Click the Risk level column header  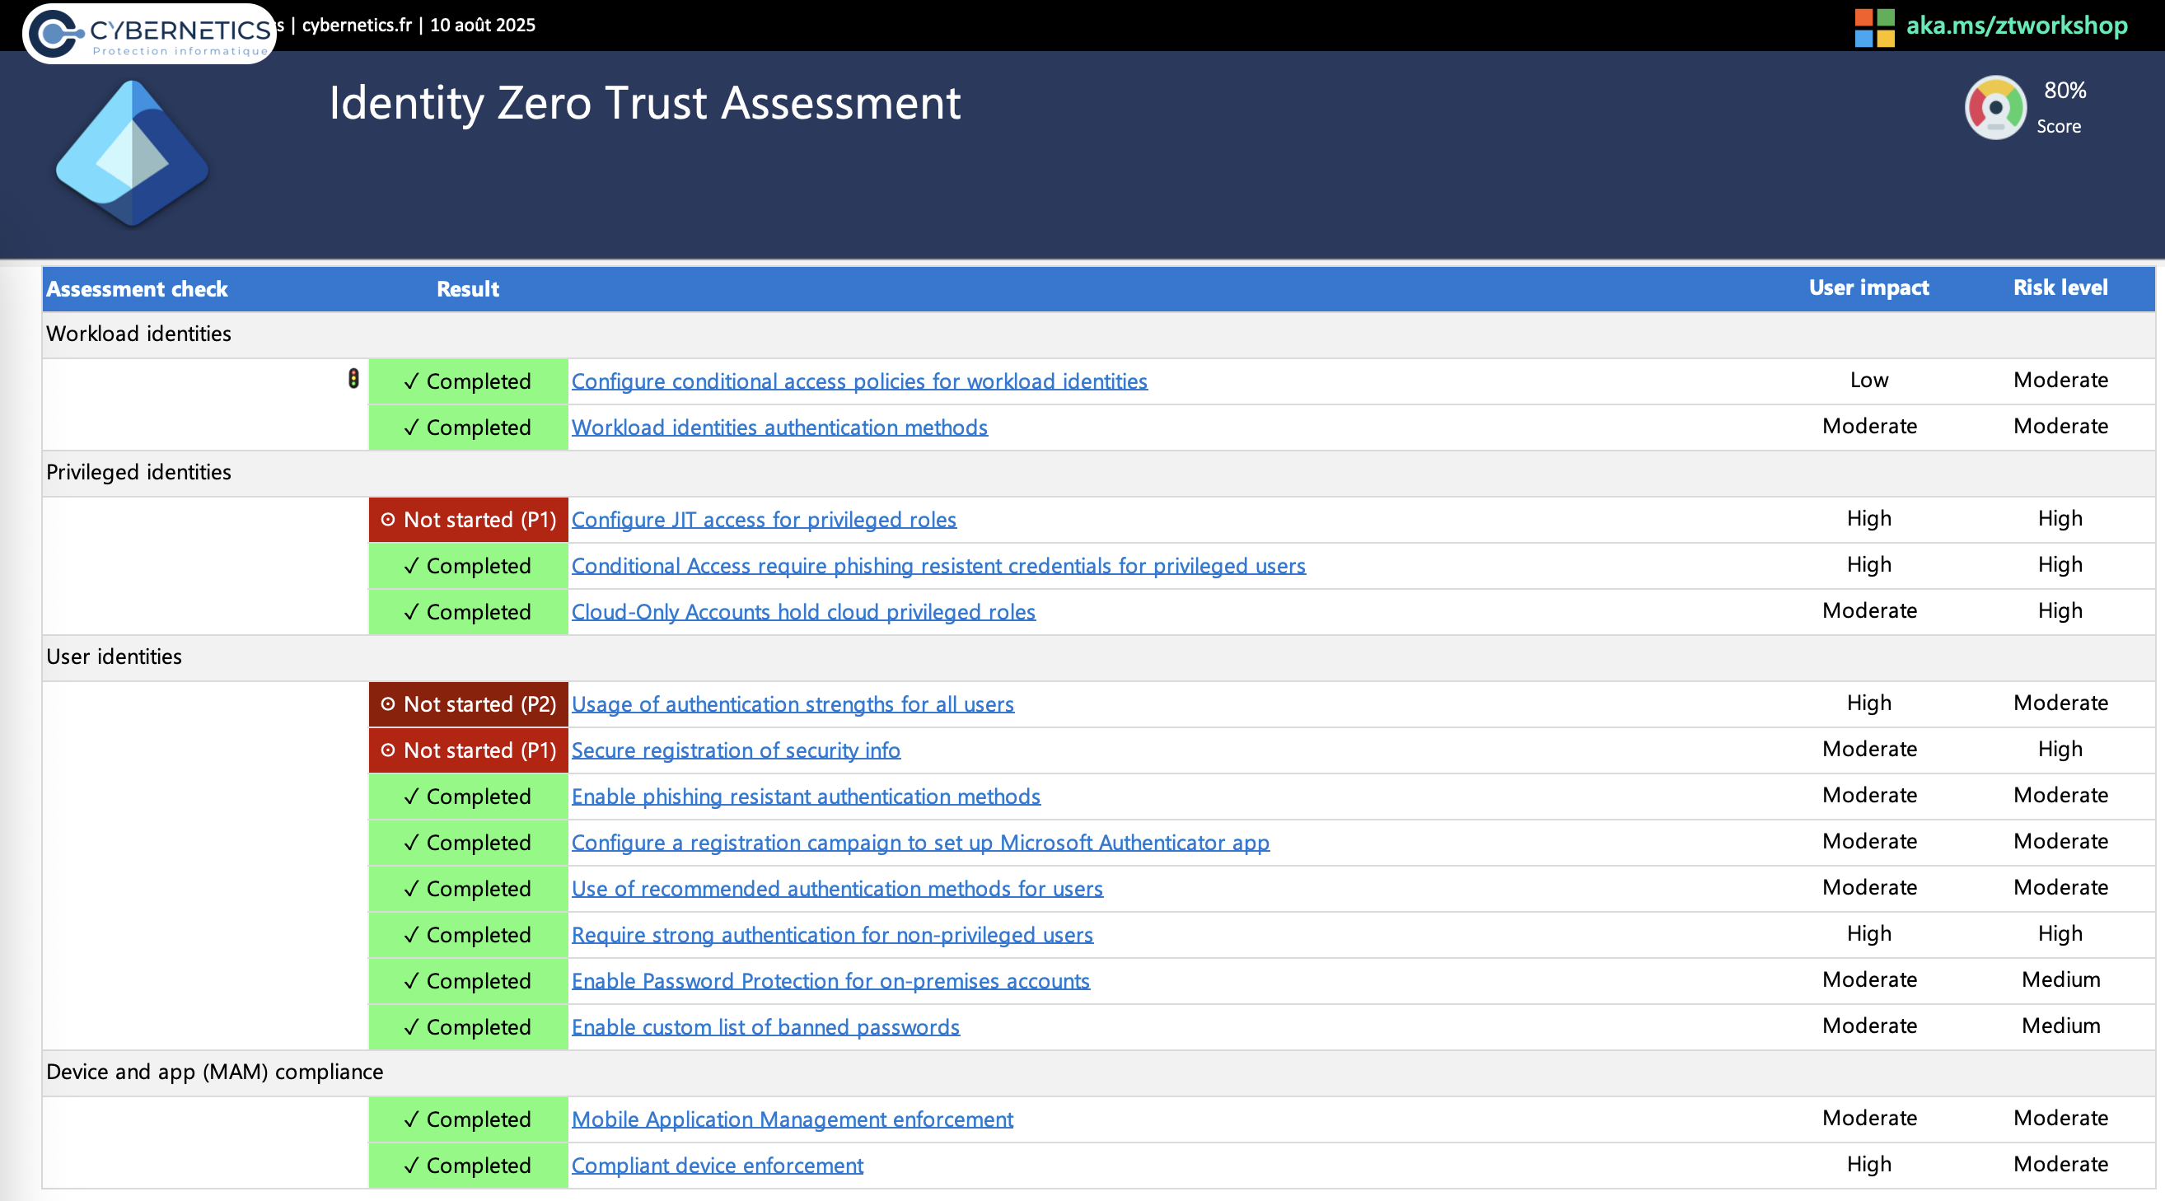[2060, 288]
